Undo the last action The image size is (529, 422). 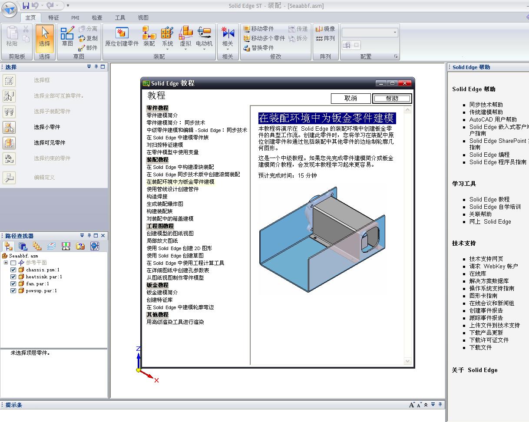point(35,5)
